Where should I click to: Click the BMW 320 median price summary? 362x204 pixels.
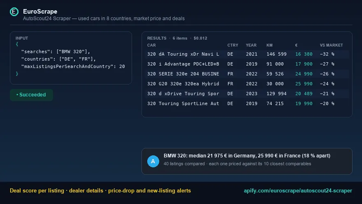click(x=247, y=156)
